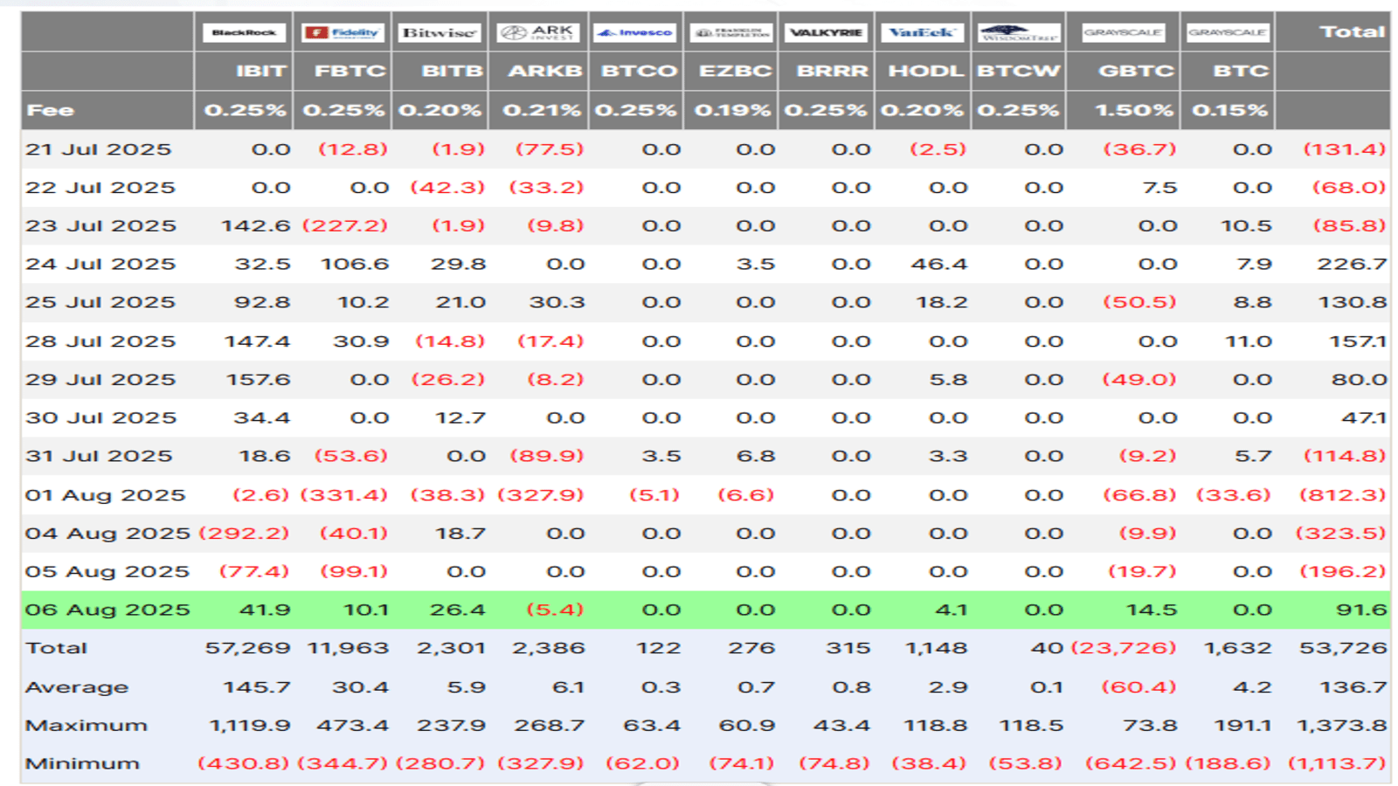The width and height of the screenshot is (1398, 786).
Task: Click the 1.50% GBTC fee cell
Action: point(1136,111)
